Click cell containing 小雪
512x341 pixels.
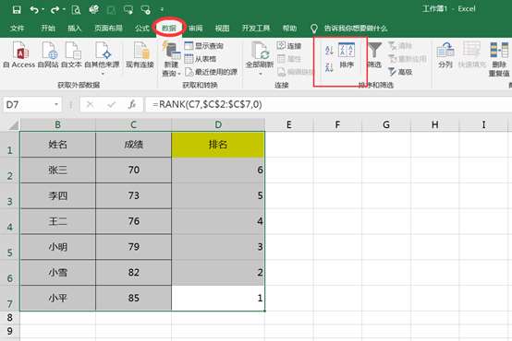coord(58,273)
